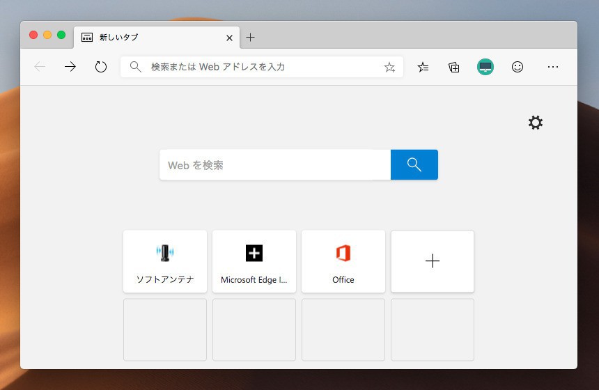
Task: Close the 新しいタブ tab
Action: tap(230, 38)
